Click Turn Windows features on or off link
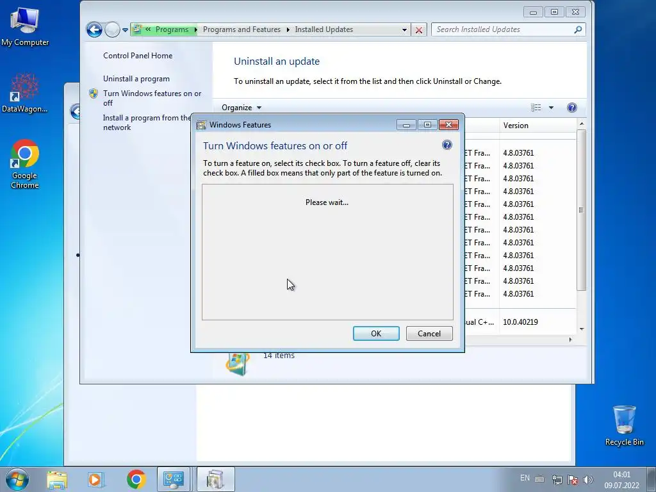The height and width of the screenshot is (492, 656). coord(152,98)
